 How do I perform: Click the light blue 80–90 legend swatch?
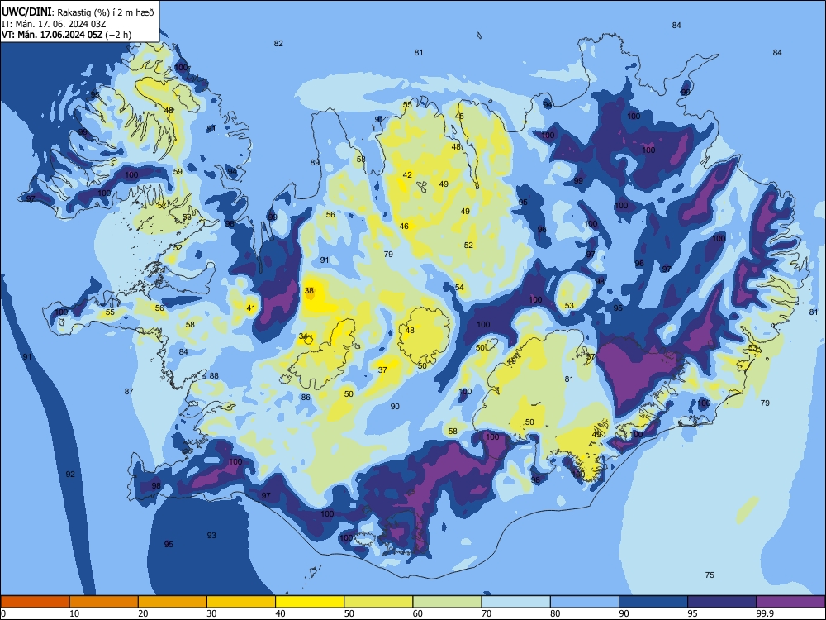pyautogui.click(x=585, y=602)
